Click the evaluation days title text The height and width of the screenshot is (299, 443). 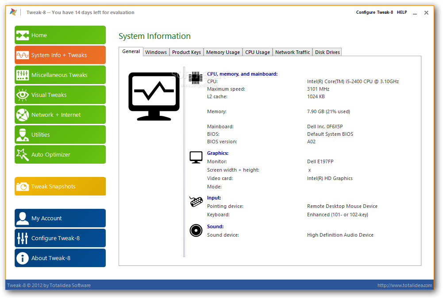click(x=80, y=12)
